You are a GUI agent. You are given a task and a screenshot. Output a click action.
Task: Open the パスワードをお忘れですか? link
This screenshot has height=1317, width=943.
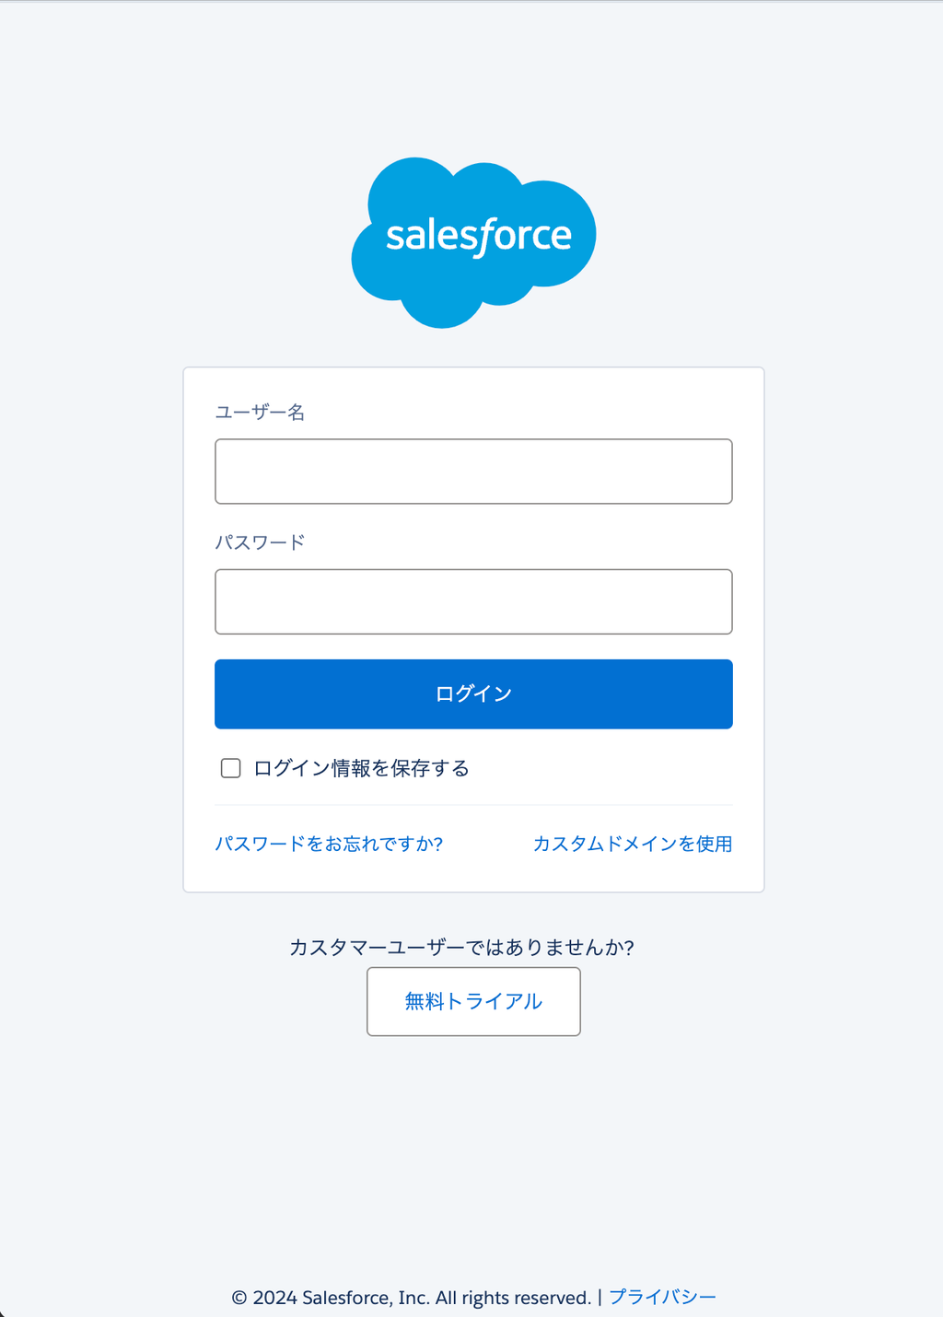[329, 844]
